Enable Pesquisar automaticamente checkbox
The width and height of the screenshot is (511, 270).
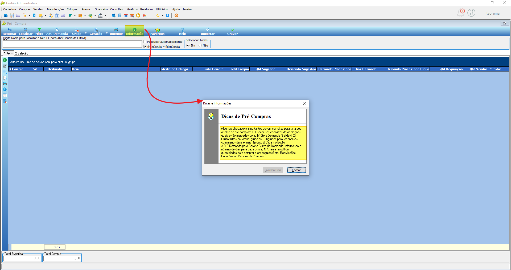(145, 42)
